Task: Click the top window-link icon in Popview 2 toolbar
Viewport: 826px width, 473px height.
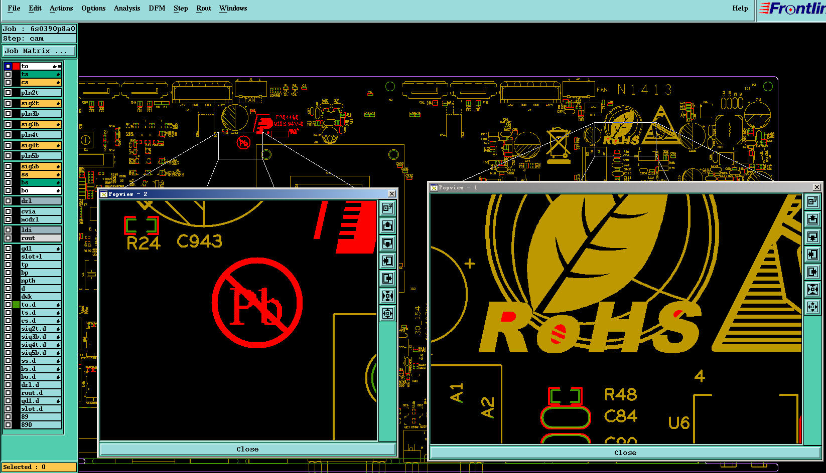Action: click(x=387, y=208)
